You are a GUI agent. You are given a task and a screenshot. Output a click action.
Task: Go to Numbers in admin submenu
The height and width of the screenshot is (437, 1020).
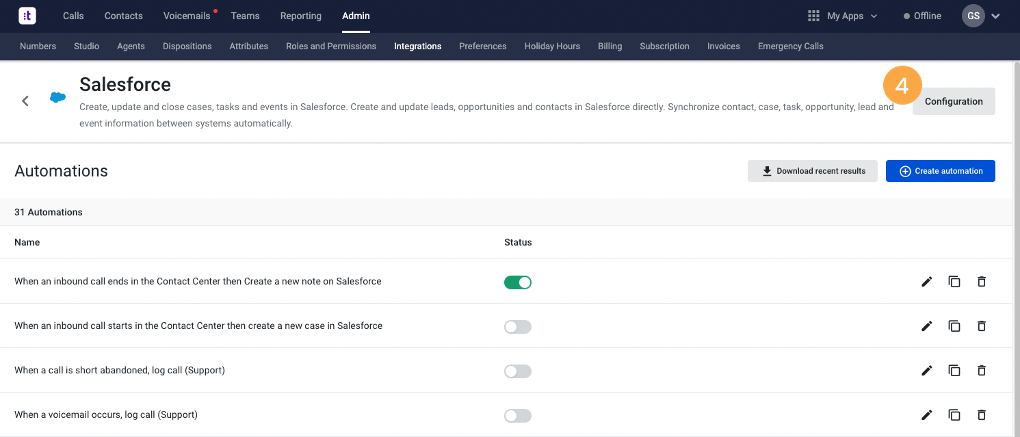click(x=38, y=47)
